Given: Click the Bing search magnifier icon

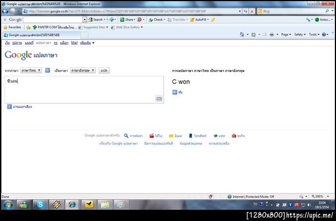Looking at the screenshot, I should pos(327,11).
